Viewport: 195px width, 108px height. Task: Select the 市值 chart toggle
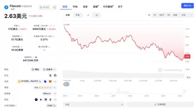[77, 15]
